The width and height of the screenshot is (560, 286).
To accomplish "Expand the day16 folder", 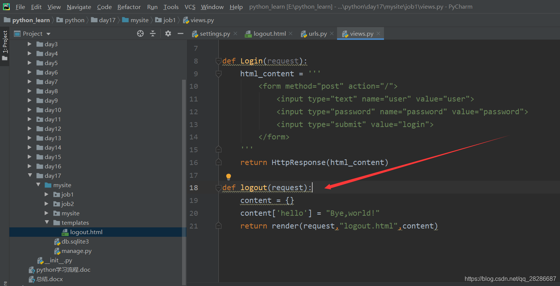I will click(30, 166).
